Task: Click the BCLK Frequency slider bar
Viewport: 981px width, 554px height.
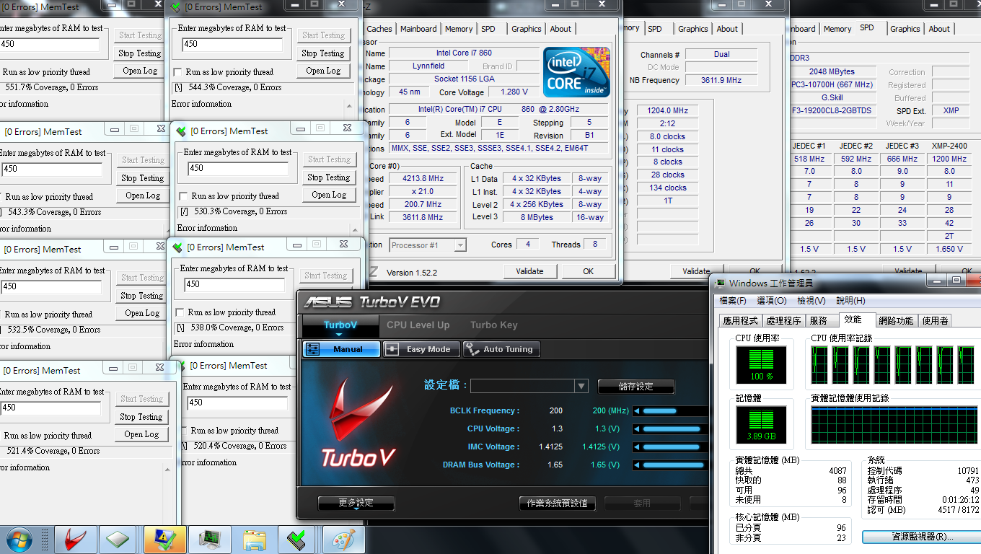Action: [675, 411]
